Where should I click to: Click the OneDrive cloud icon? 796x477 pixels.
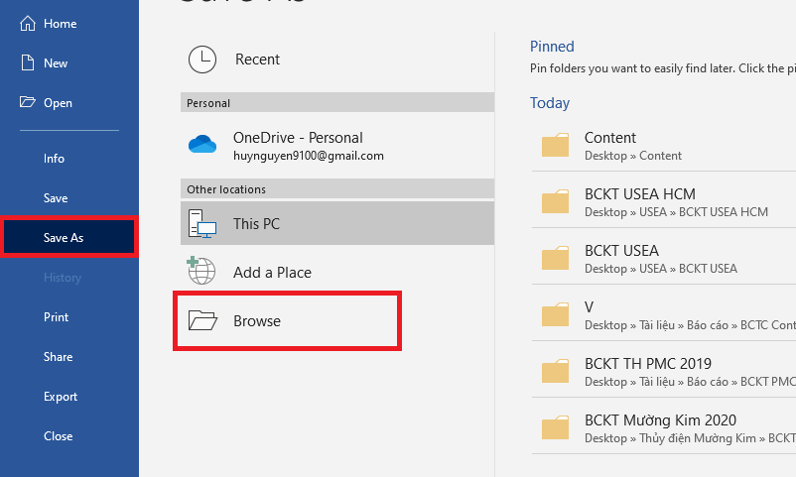tap(202, 145)
